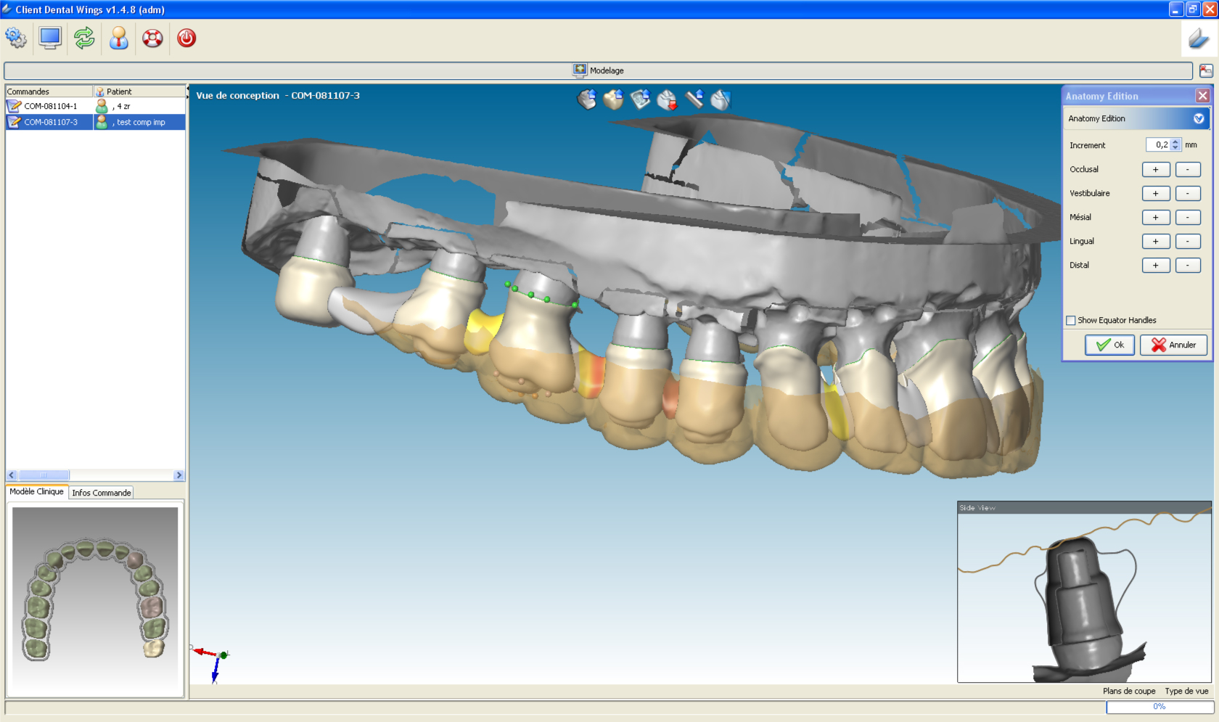Screen dimensions: 1219x722
Task: Click the green refresh arrows icon
Action: (x=84, y=38)
